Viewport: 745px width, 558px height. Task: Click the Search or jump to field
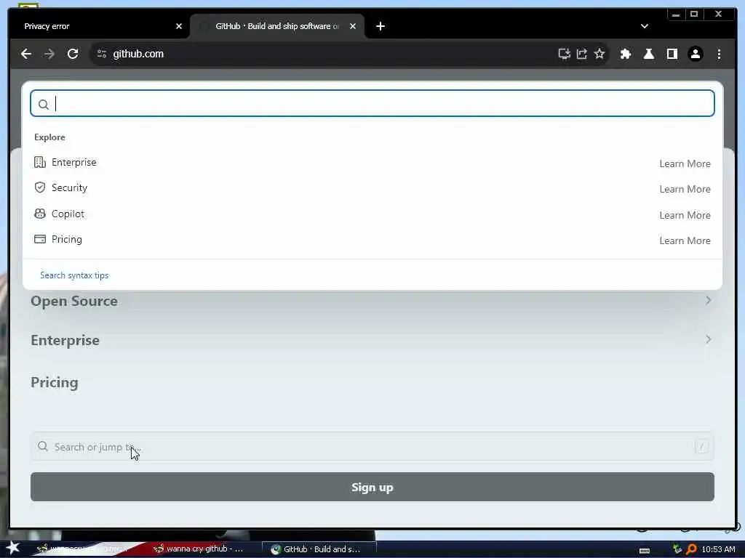point(372,447)
